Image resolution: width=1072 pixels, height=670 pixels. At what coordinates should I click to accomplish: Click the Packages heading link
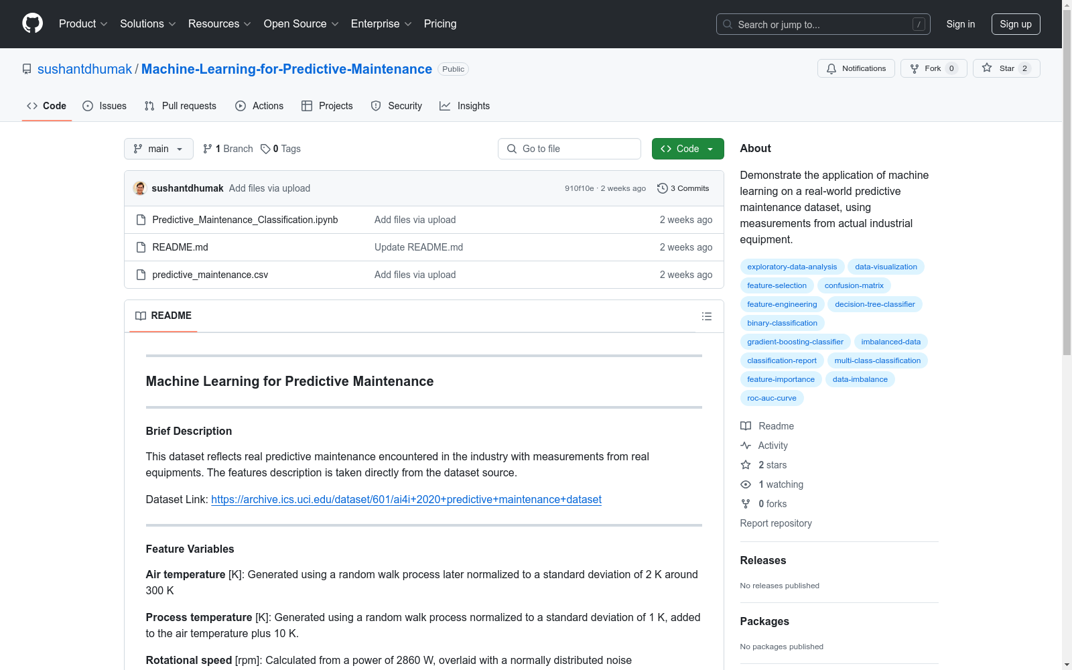point(764,622)
